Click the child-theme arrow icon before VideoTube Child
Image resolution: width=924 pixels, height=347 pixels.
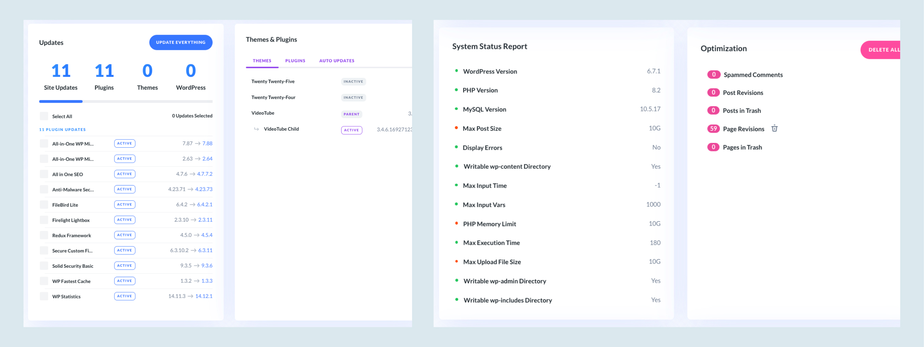256,129
